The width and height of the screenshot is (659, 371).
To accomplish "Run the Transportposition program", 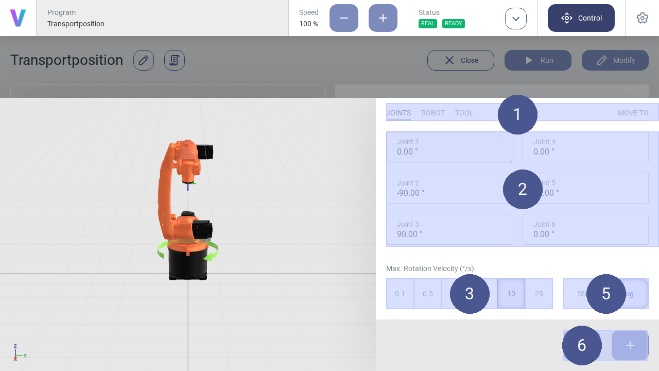I will point(538,60).
